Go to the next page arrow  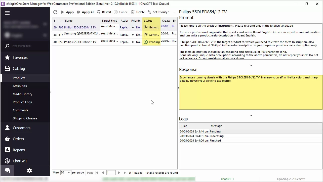[119, 173]
